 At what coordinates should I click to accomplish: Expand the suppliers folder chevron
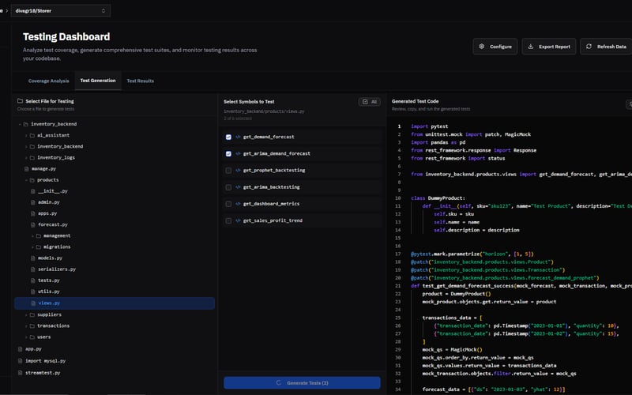coord(26,314)
